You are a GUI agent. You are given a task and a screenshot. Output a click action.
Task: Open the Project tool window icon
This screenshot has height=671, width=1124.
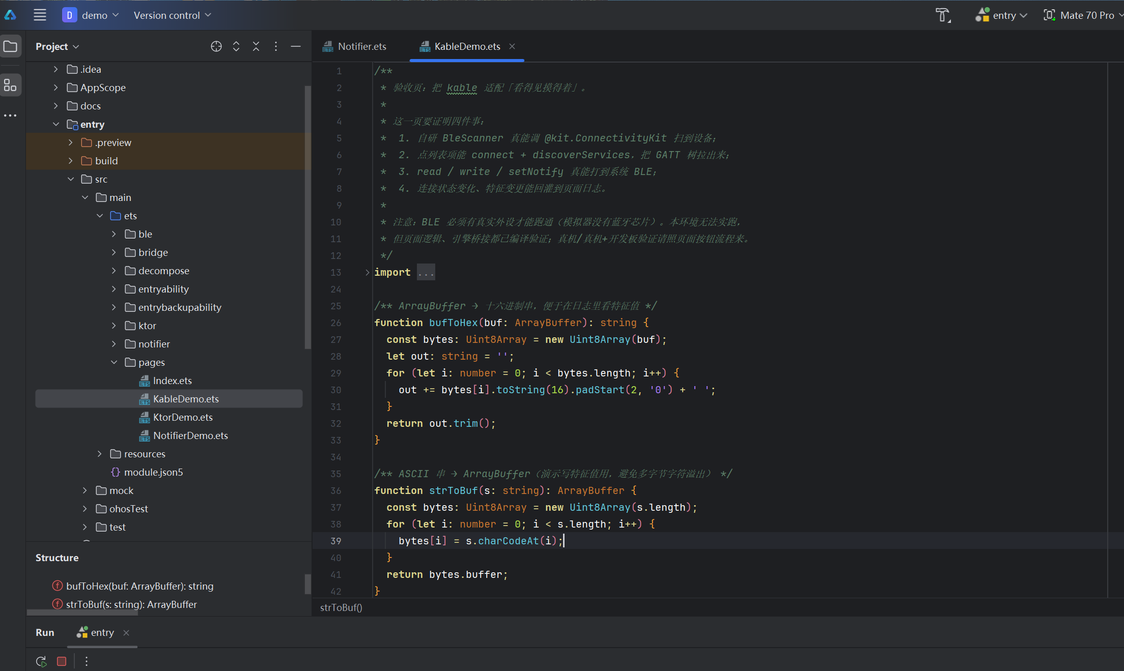[x=10, y=46]
